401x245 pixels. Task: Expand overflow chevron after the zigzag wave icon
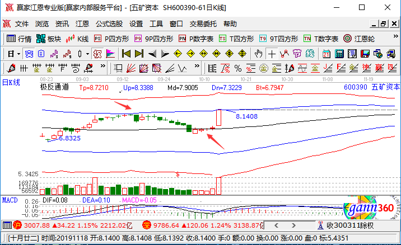tap(197, 66)
